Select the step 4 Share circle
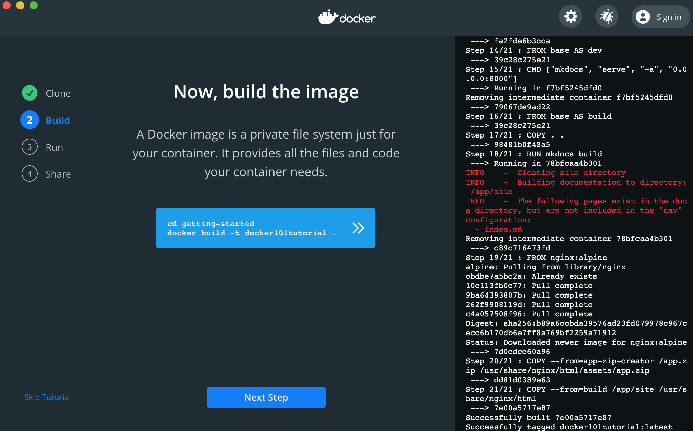The width and height of the screenshot is (693, 431). [x=30, y=174]
